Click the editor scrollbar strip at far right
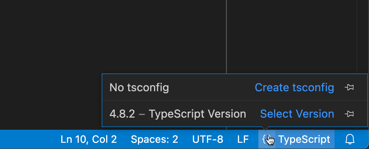This screenshot has width=369, height=149. (363, 36)
